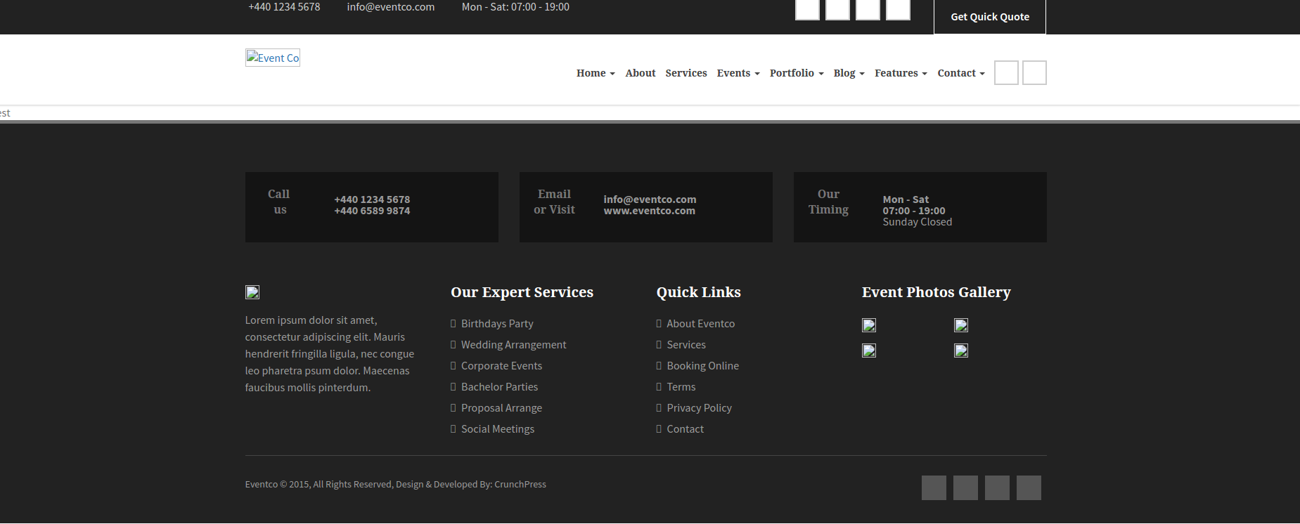Click the Our Expert Services heading
This screenshot has height=524, width=1300.
click(x=522, y=292)
